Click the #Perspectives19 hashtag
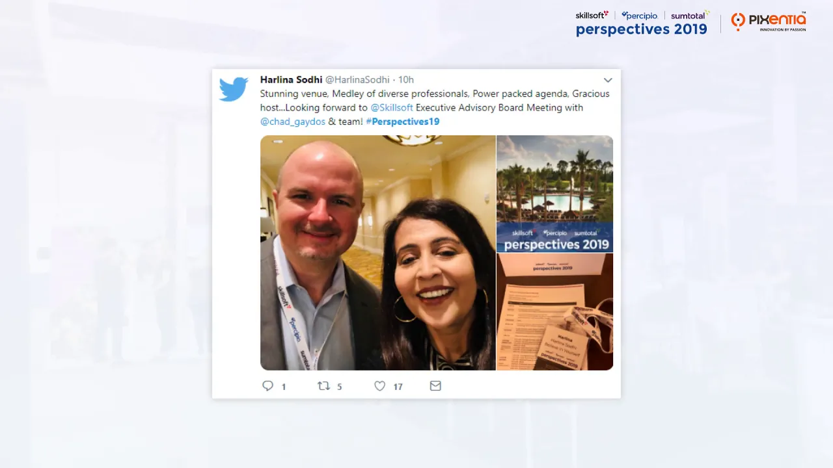 (x=403, y=122)
